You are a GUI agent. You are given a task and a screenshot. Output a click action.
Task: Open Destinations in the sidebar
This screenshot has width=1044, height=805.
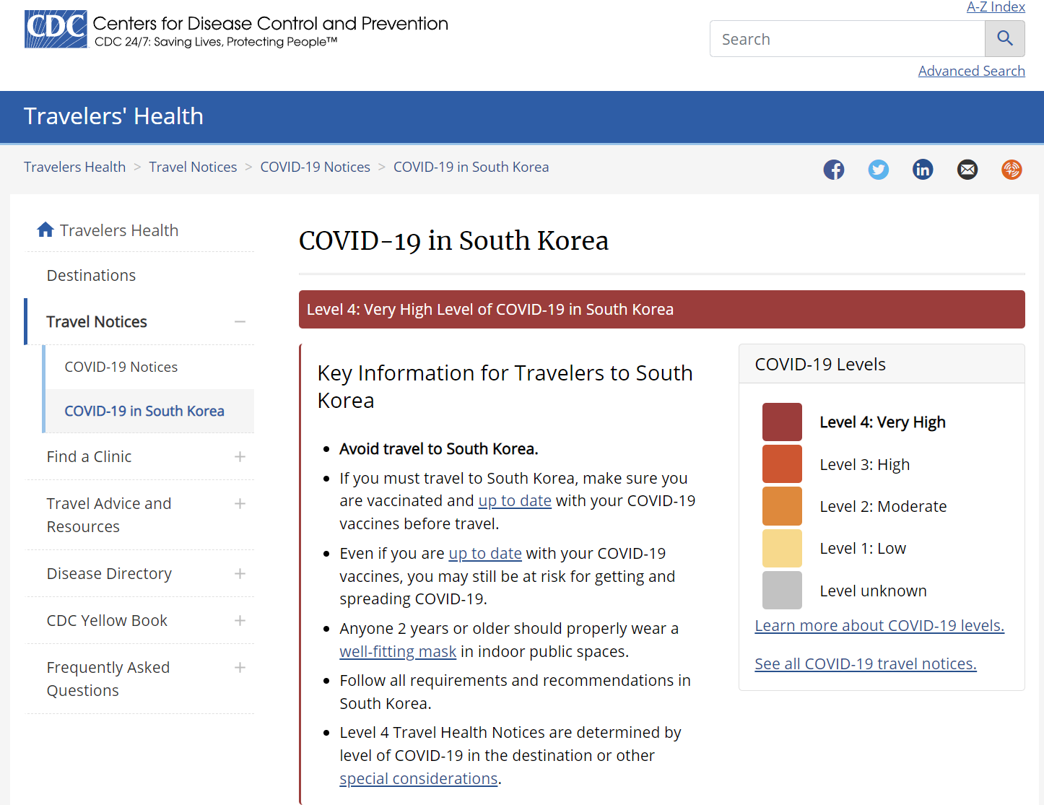coord(91,275)
